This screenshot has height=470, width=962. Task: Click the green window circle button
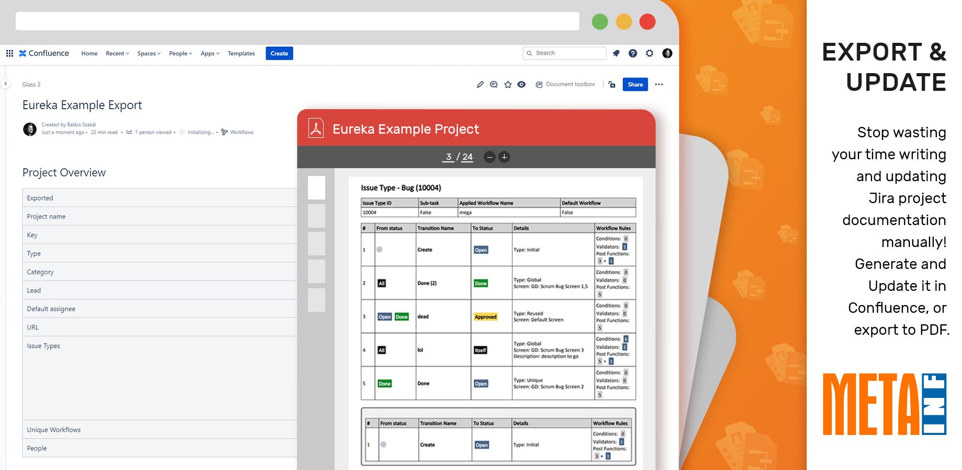point(600,21)
